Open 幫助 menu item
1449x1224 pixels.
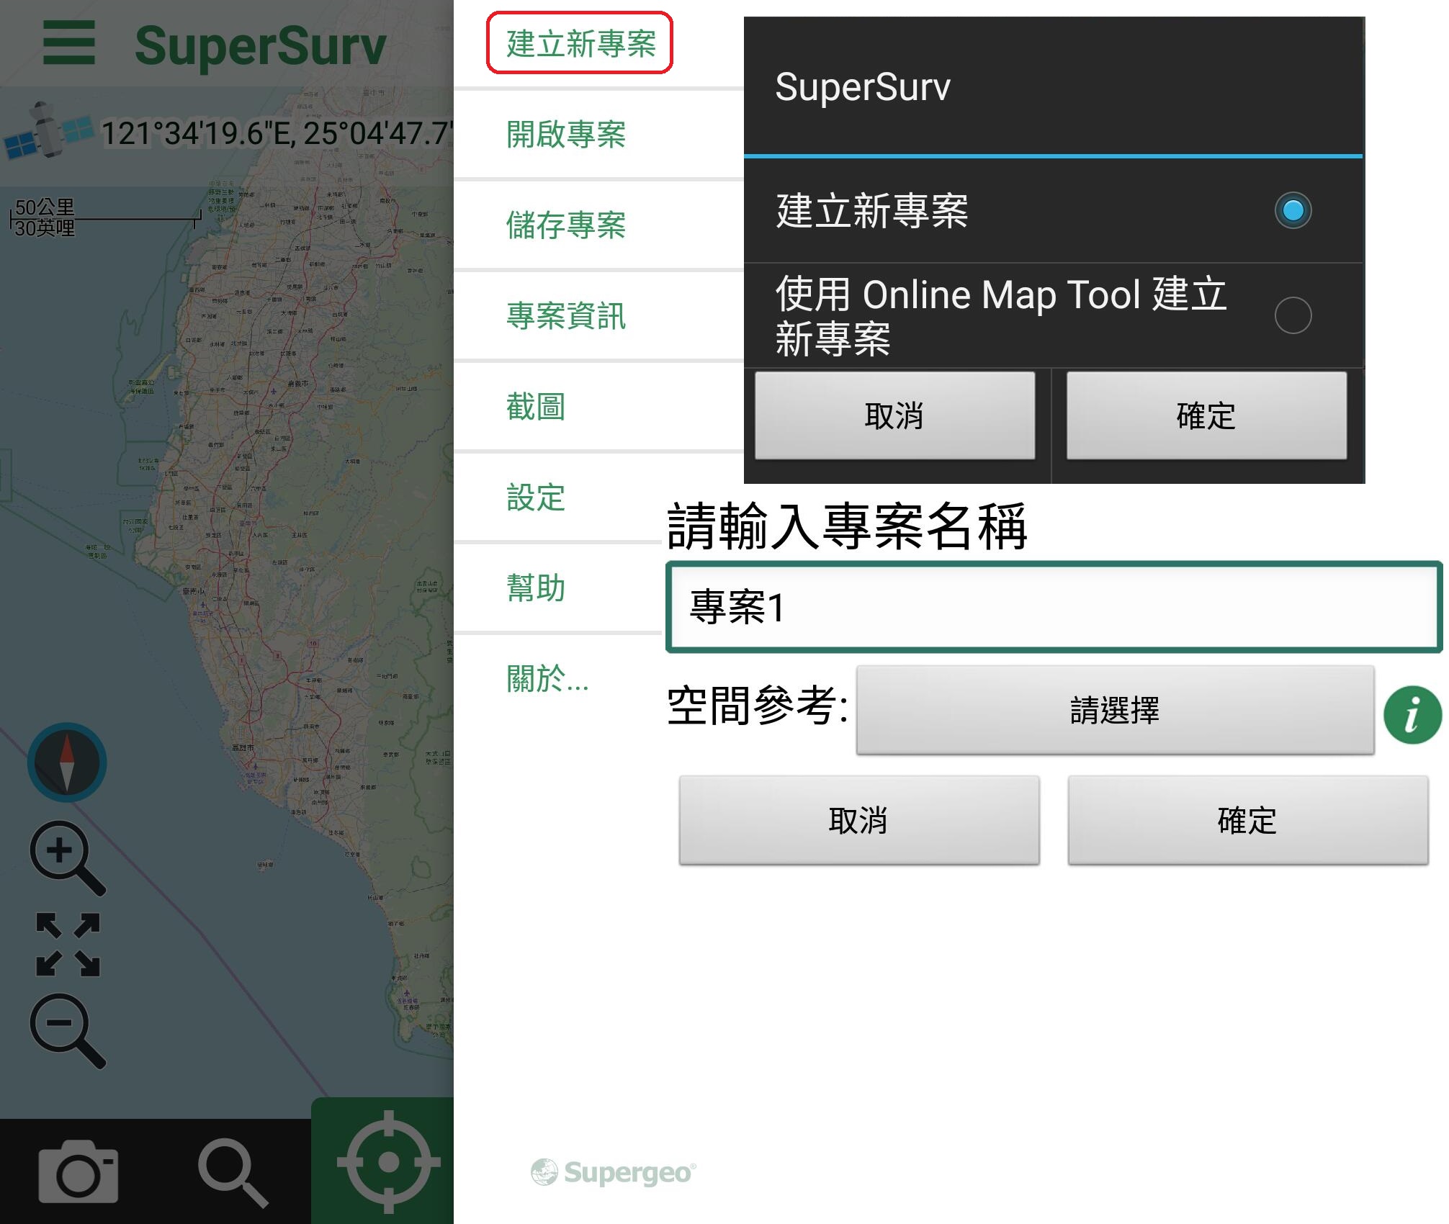tap(536, 588)
